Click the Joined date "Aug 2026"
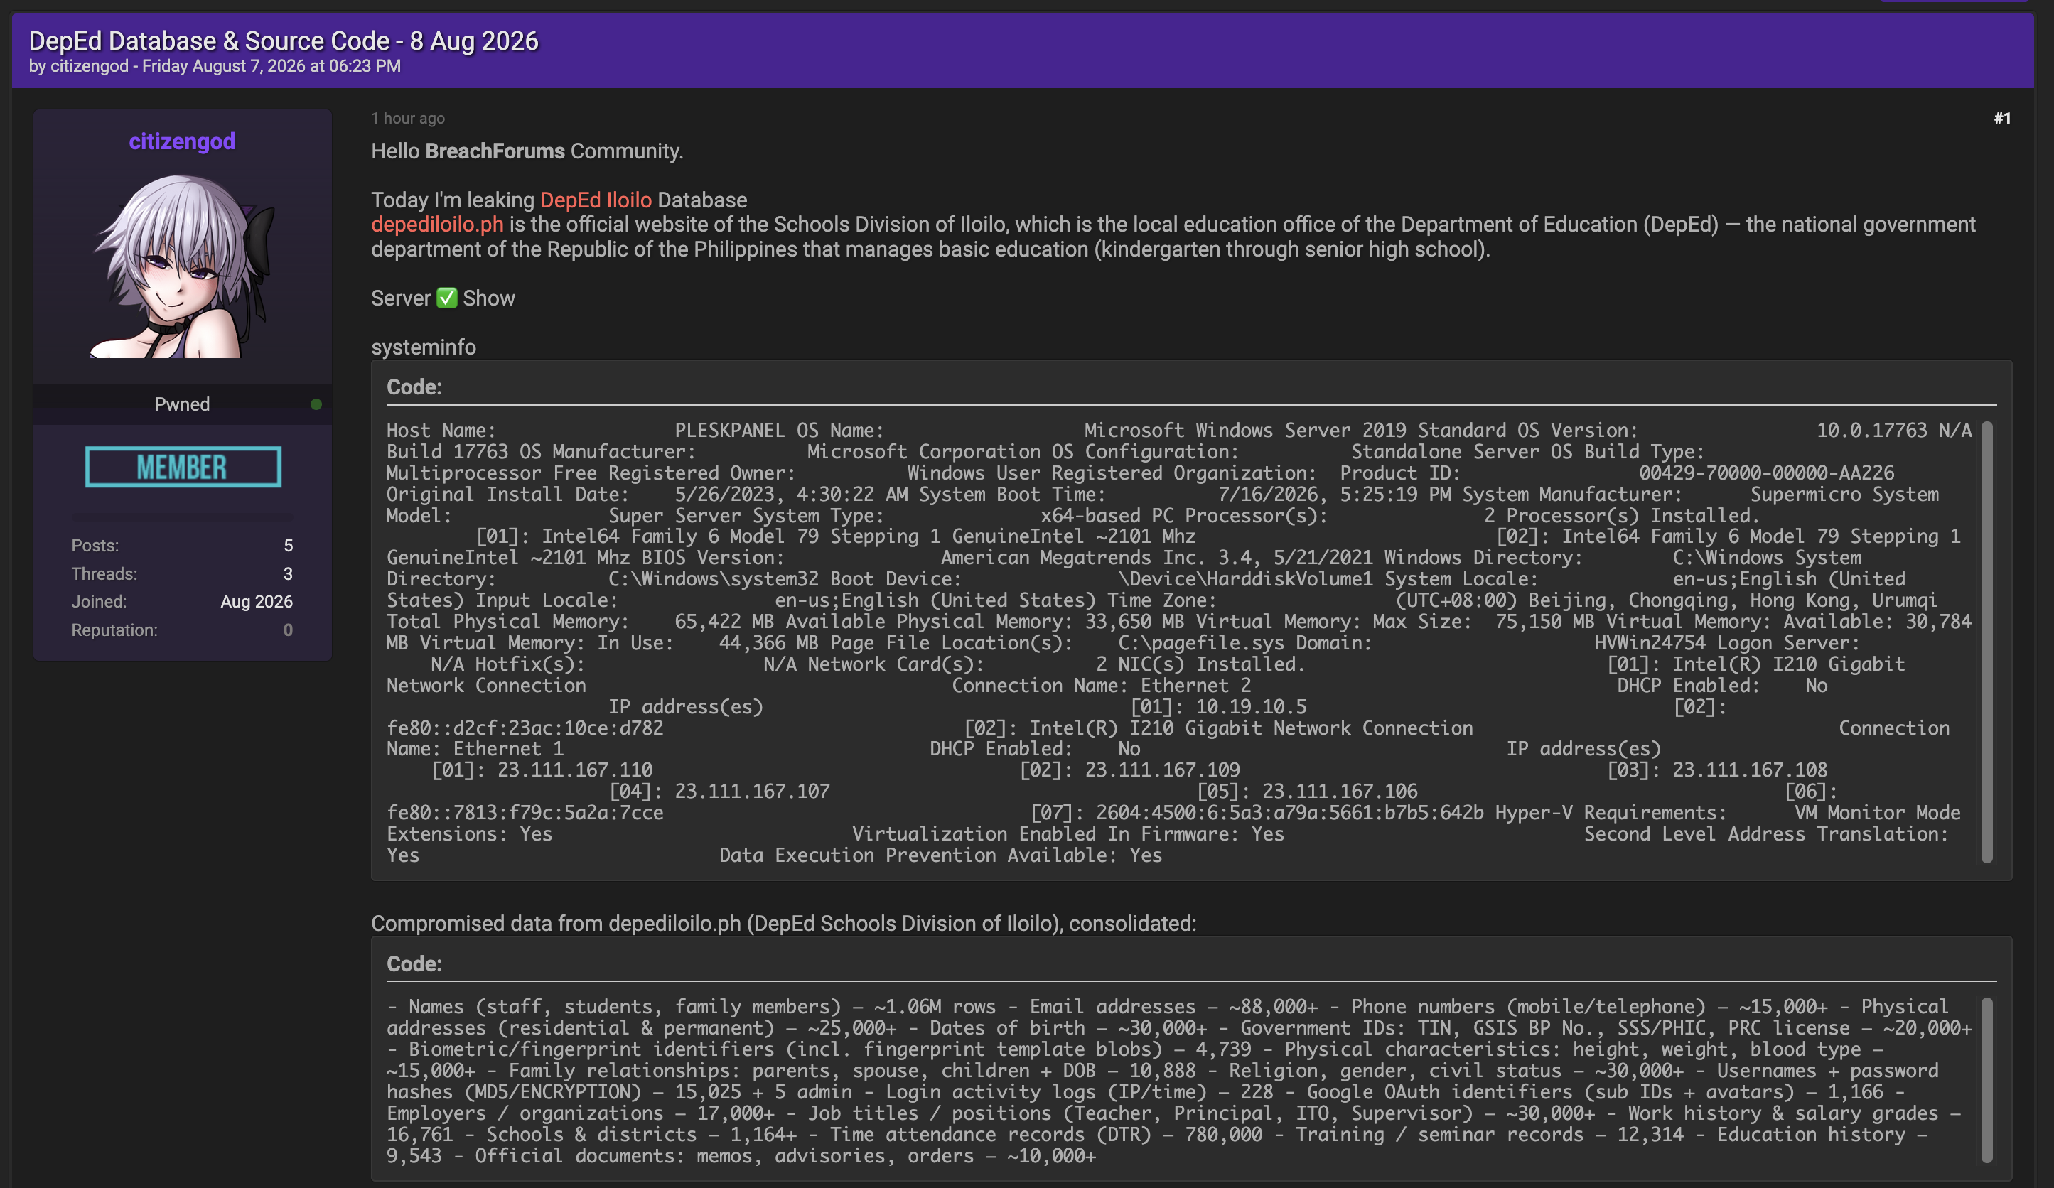The height and width of the screenshot is (1188, 2054). point(257,602)
